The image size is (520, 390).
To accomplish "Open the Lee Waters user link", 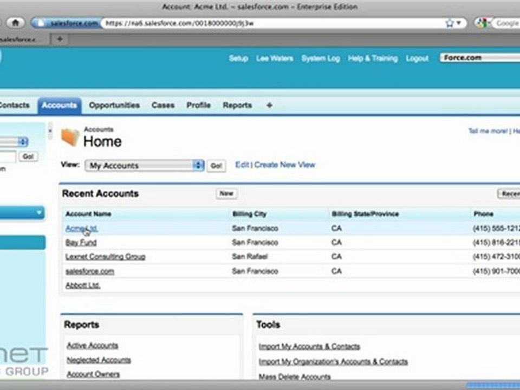I will point(275,58).
